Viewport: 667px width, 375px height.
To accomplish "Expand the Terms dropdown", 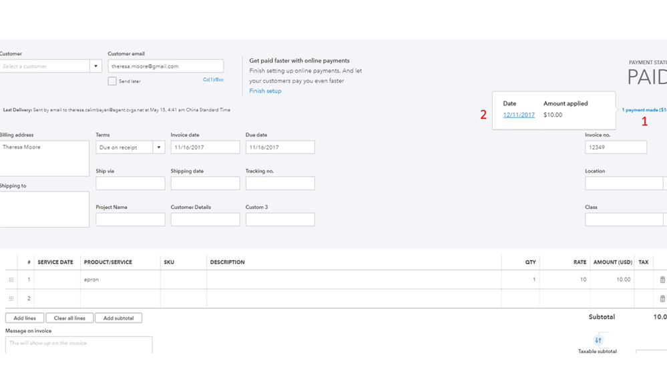I will pyautogui.click(x=159, y=147).
